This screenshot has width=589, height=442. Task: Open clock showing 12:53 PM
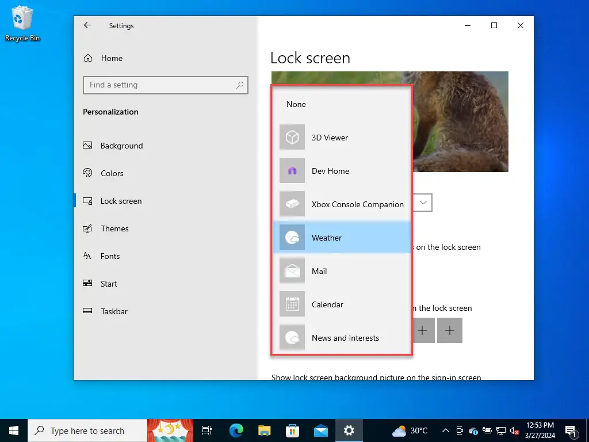click(x=540, y=430)
